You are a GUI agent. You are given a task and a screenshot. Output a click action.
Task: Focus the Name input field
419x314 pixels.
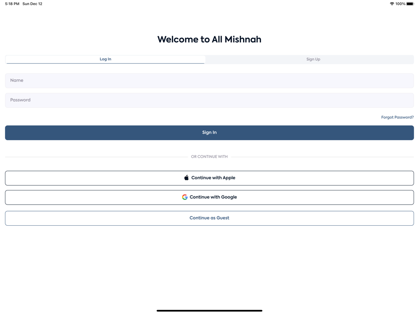209,80
